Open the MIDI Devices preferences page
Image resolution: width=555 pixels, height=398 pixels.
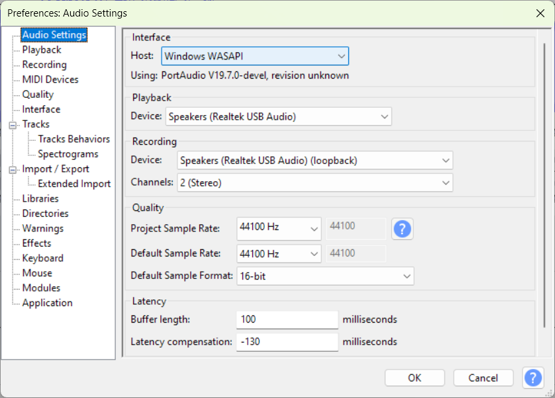coord(50,79)
